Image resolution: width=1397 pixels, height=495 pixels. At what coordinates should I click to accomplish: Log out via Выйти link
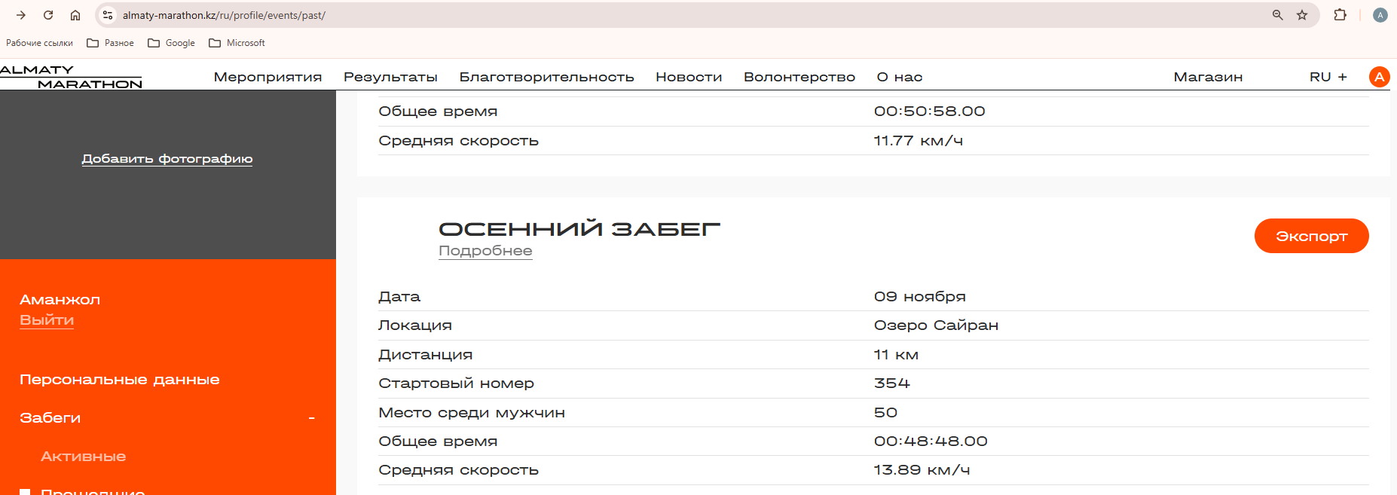pos(47,320)
